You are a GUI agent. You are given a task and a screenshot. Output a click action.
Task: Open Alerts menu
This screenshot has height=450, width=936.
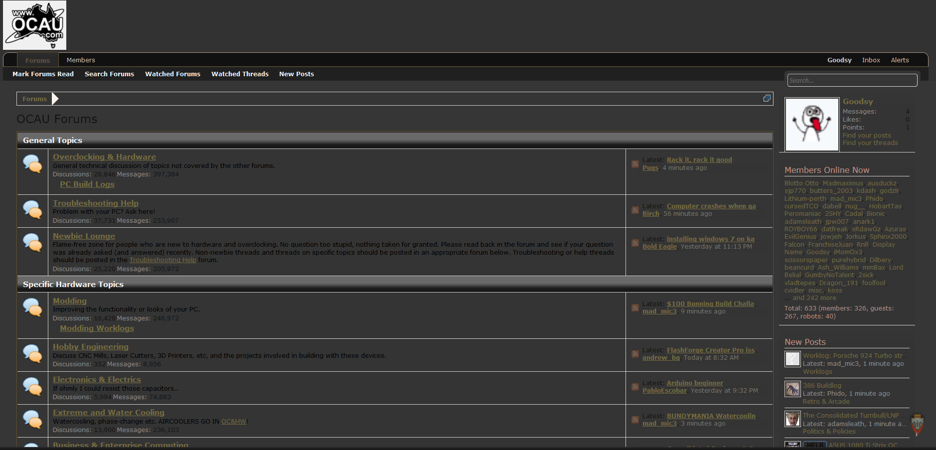900,60
